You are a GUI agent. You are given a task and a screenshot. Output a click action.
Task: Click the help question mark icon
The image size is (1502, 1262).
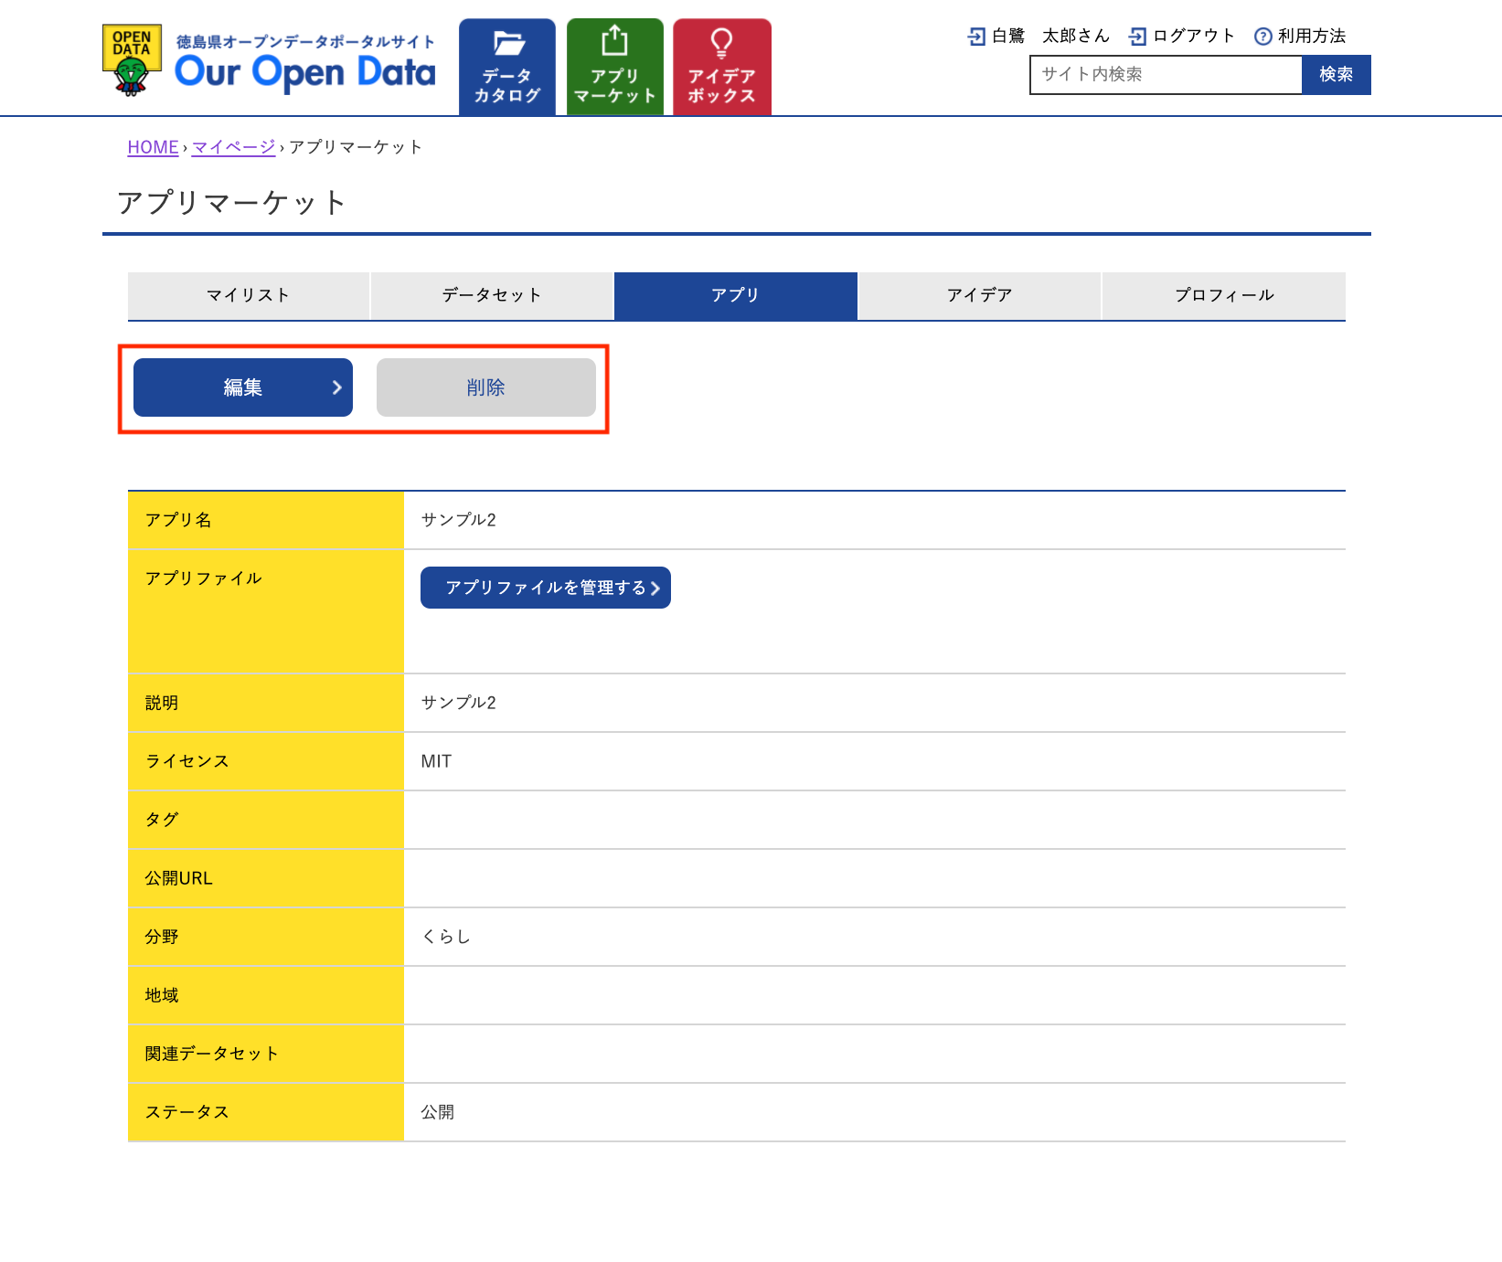pos(1263,37)
